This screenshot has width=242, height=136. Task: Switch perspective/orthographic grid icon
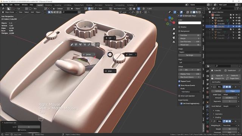[x=174, y=42]
